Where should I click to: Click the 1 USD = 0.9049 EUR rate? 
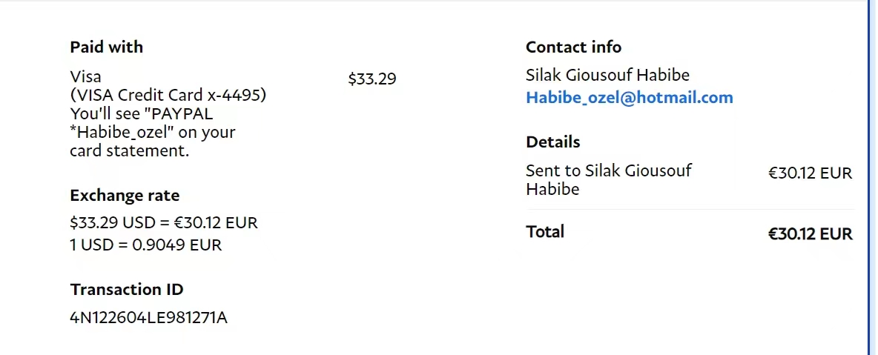tap(145, 244)
